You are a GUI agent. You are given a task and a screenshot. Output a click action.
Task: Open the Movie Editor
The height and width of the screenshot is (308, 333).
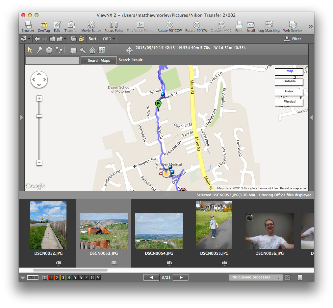click(x=91, y=27)
